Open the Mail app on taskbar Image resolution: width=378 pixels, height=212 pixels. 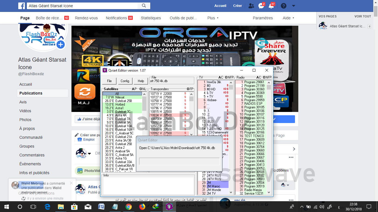[88, 206]
